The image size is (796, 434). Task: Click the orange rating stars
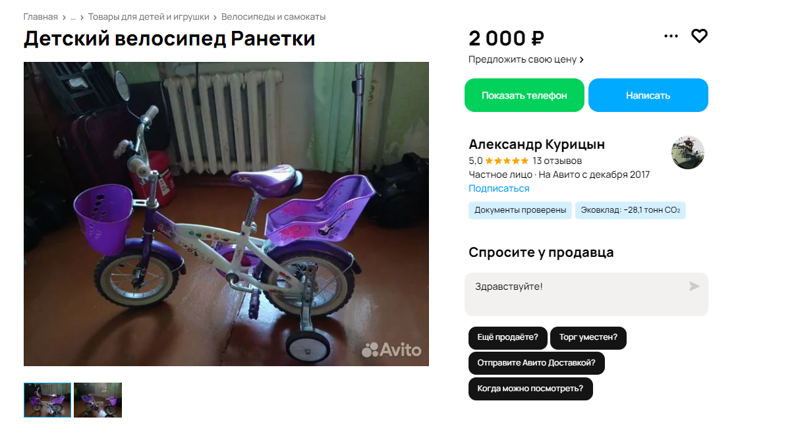tap(507, 161)
